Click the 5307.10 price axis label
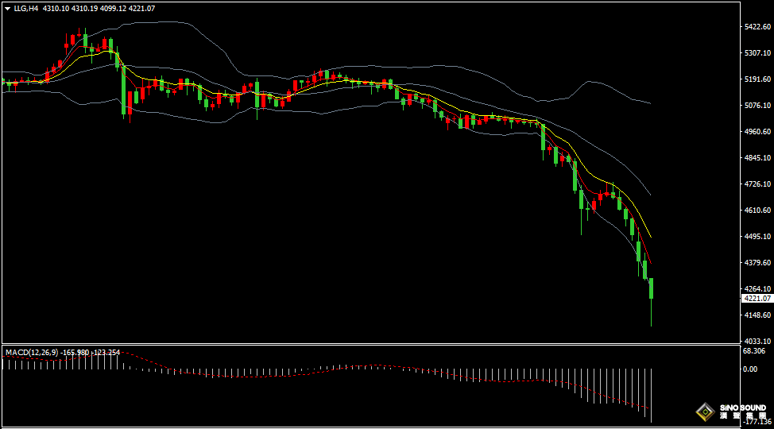 [757, 53]
